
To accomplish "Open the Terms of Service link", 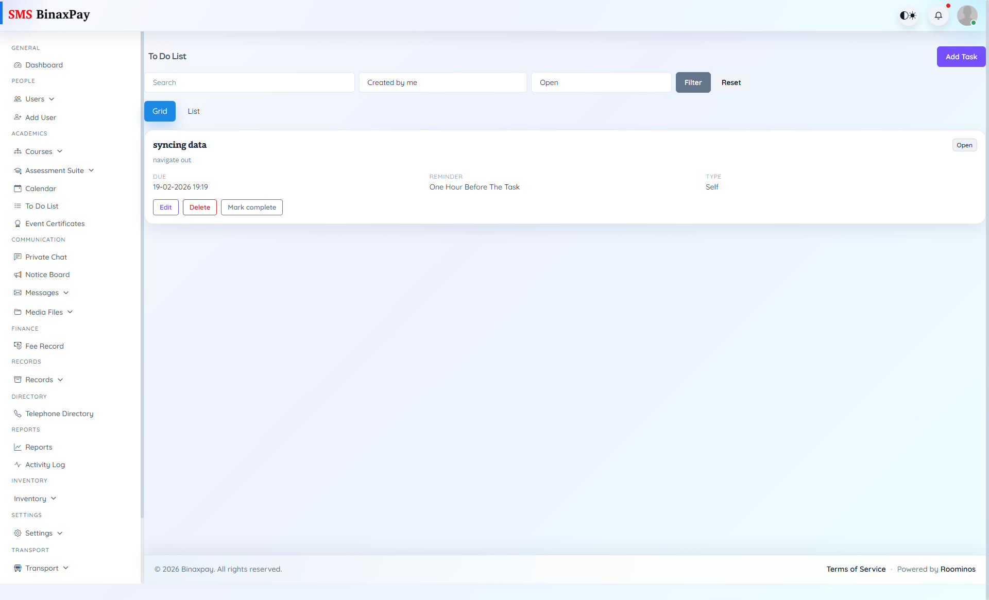I will (x=856, y=569).
